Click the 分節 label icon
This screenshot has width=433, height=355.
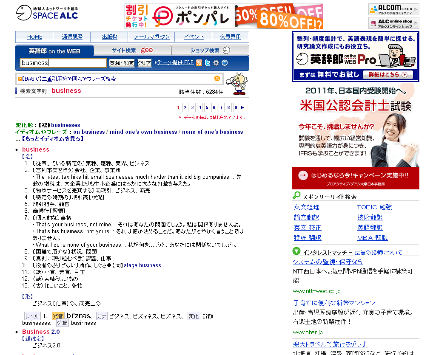(63, 323)
